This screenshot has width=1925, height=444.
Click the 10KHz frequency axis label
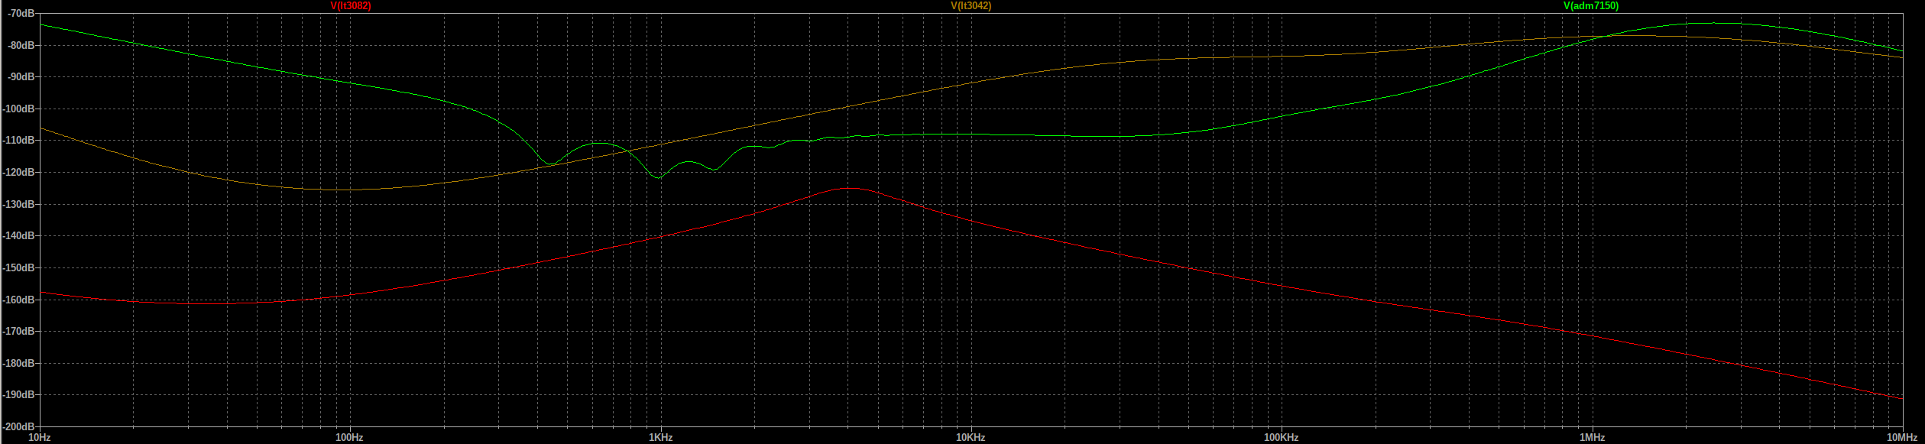(x=971, y=438)
